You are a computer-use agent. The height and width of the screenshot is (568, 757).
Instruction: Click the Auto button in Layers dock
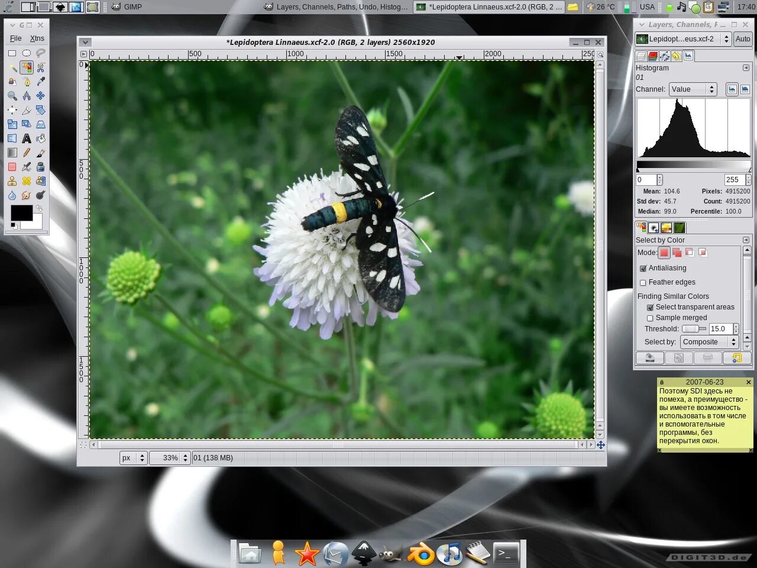pyautogui.click(x=743, y=39)
